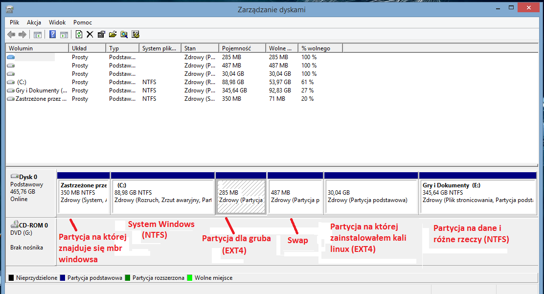The width and height of the screenshot is (544, 294).
Task: Open Help with the question mark icon
Action: tap(53, 34)
